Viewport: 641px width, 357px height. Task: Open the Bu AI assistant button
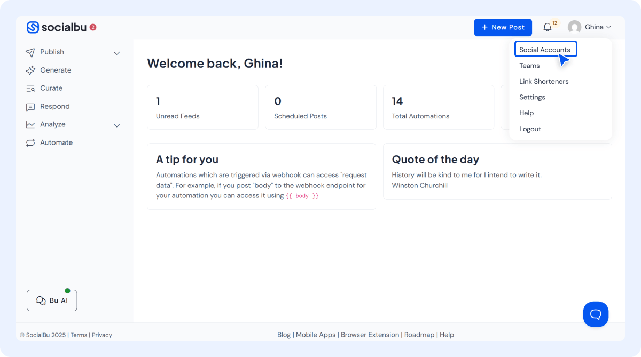[x=52, y=300]
